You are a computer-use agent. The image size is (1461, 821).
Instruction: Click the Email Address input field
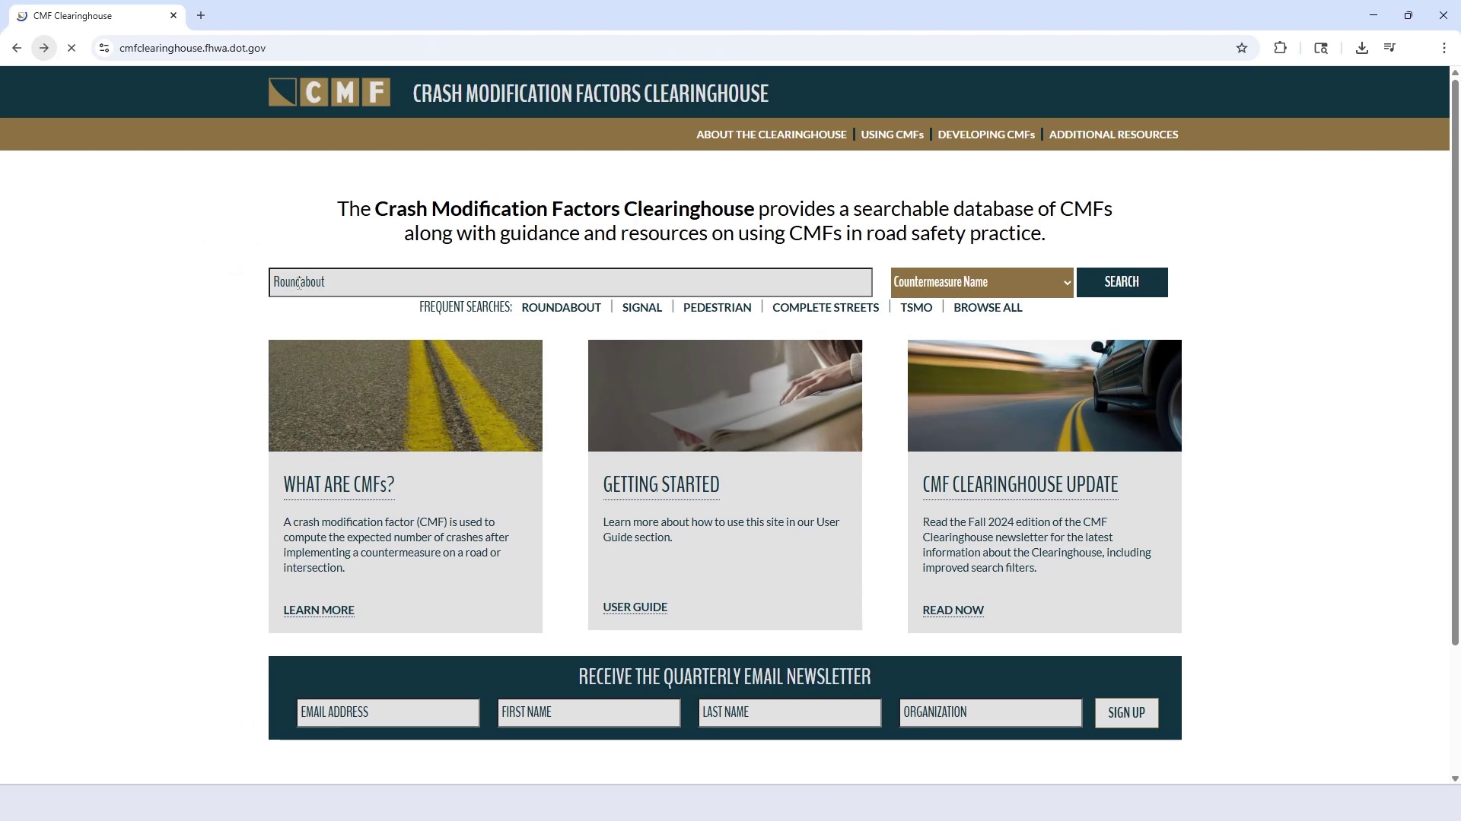(387, 712)
